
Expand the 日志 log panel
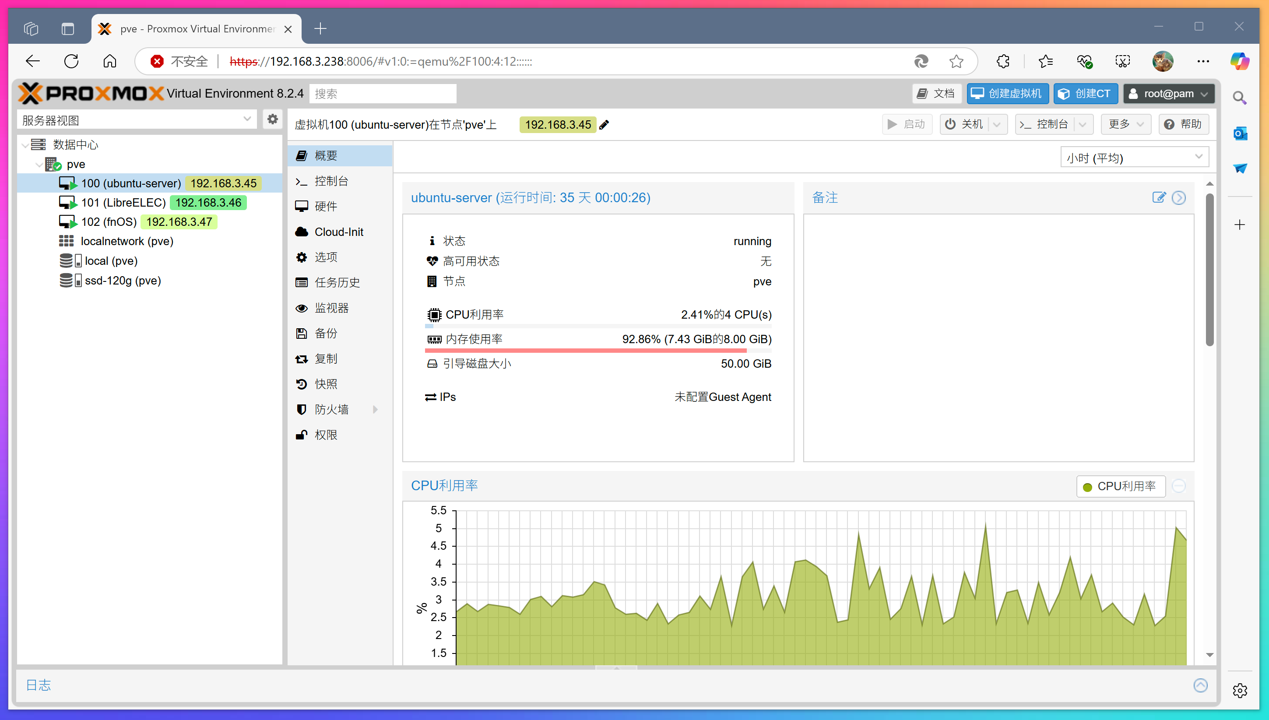pos(1200,685)
